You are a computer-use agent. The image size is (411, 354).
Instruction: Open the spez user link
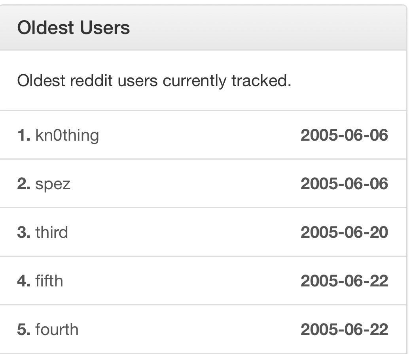click(x=53, y=185)
